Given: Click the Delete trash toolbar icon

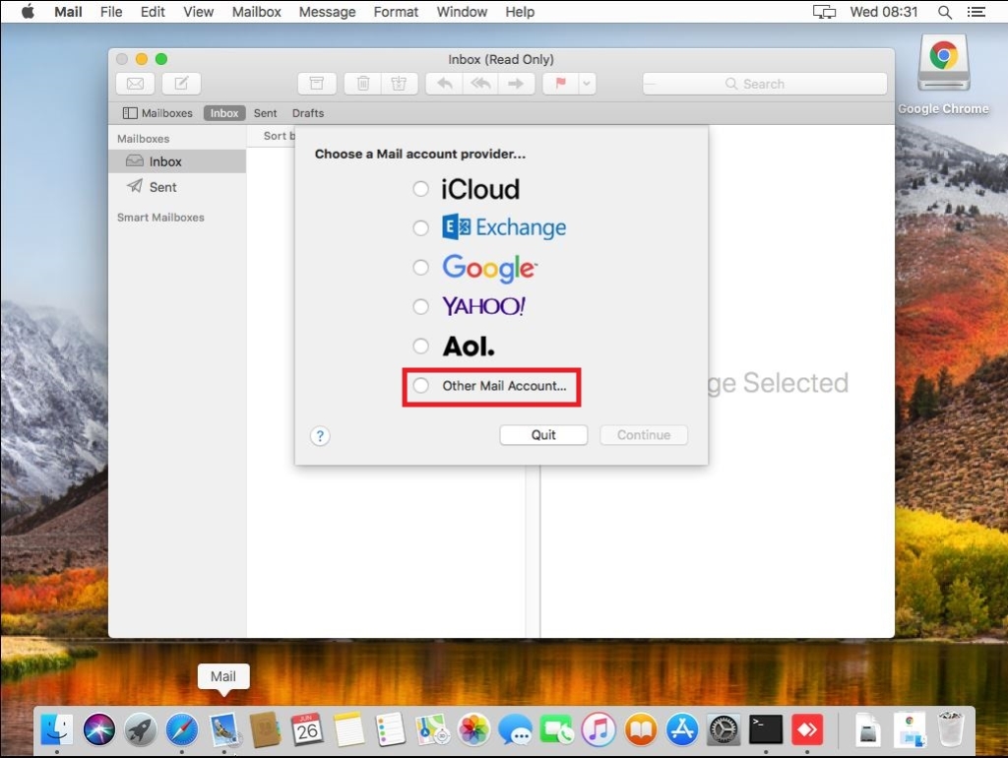Looking at the screenshot, I should point(362,84).
